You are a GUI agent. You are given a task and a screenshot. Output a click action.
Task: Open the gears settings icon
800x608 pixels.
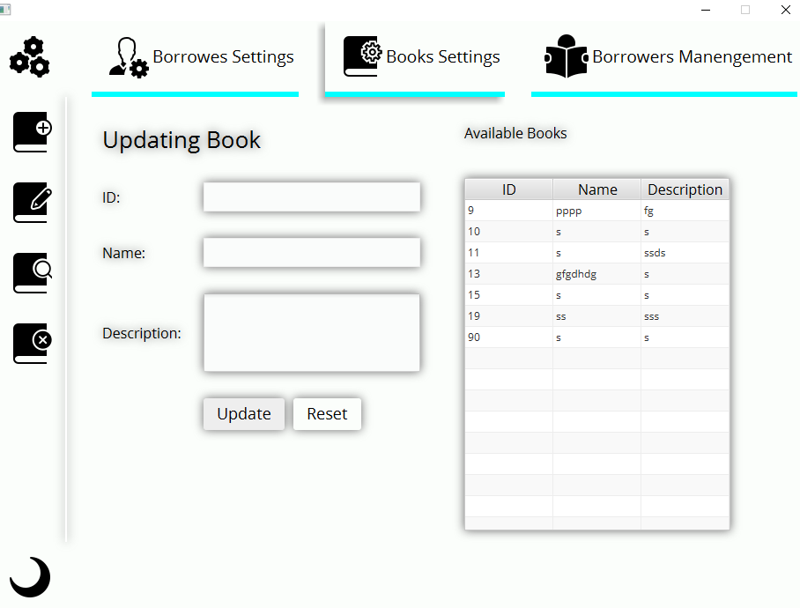pos(30,56)
